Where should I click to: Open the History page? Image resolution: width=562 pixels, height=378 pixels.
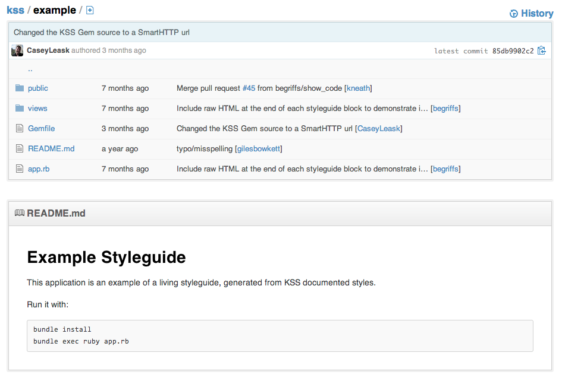[531, 14]
